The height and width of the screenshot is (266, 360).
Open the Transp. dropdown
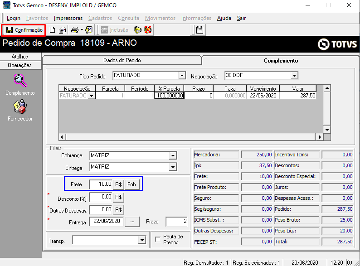tap(142, 240)
